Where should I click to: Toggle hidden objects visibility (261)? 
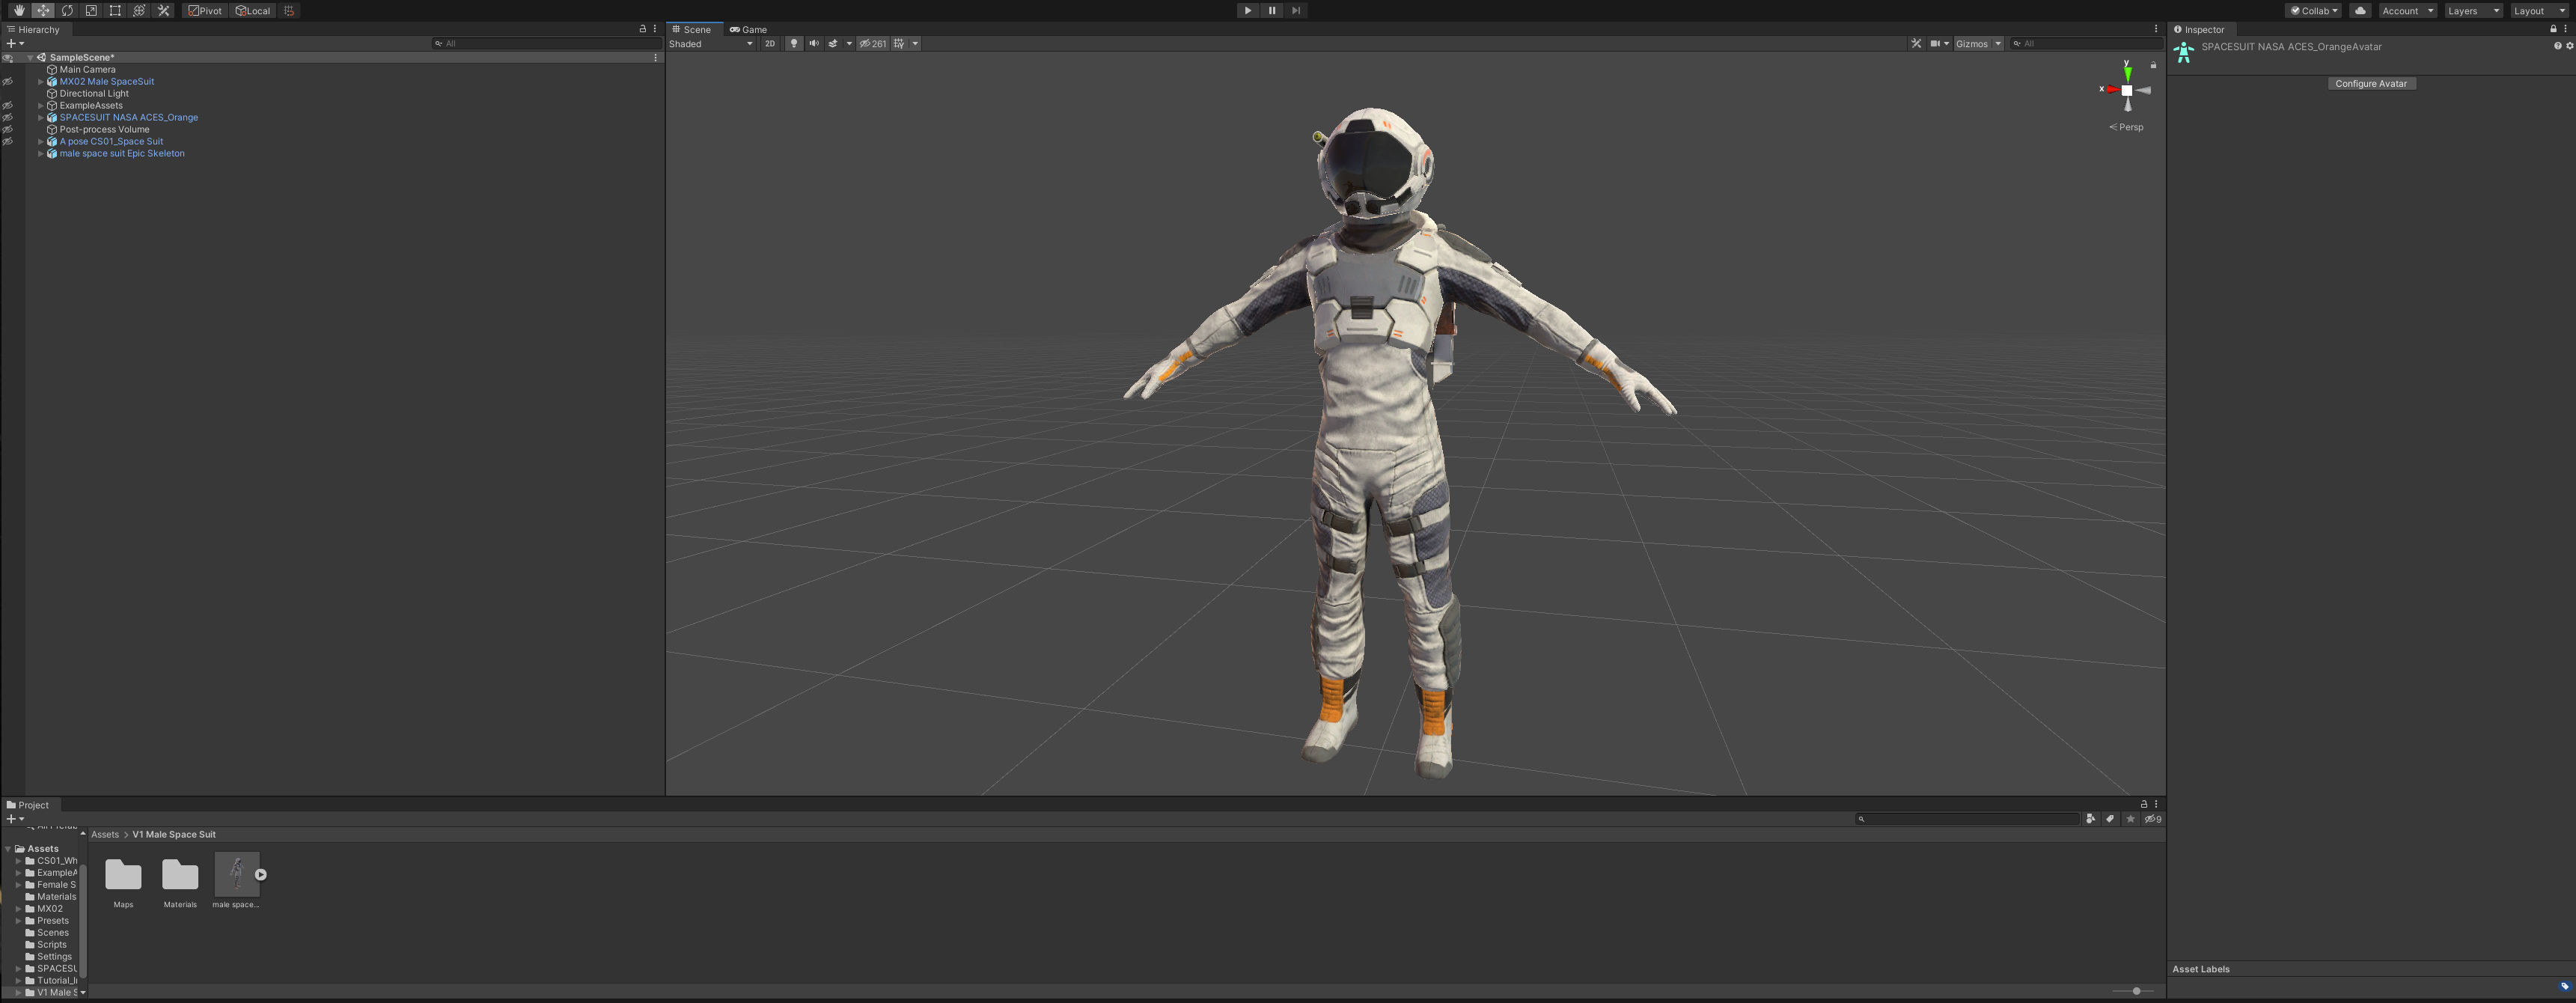click(x=872, y=43)
